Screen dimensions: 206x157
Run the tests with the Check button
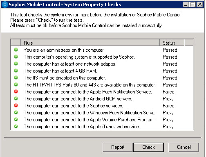[148, 147]
